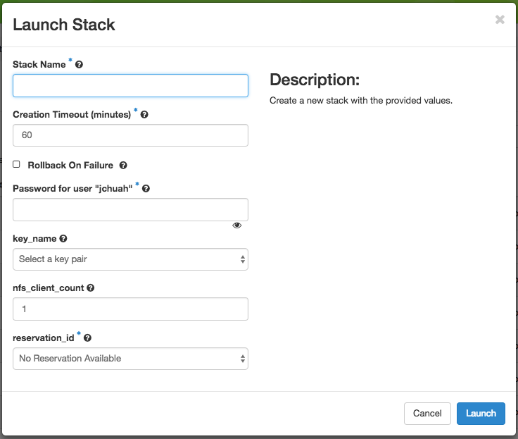Click the help icon beside Password for user
Image resolution: width=518 pixels, height=439 pixels.
146,189
